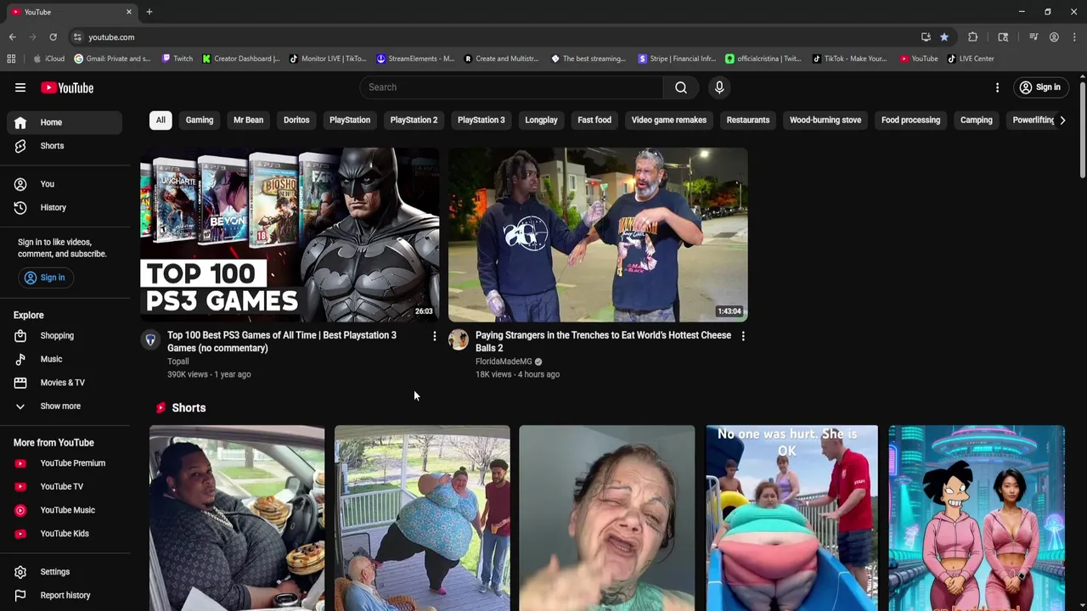Open browser extensions puzzle icon
1087x611 pixels.
pos(973,37)
